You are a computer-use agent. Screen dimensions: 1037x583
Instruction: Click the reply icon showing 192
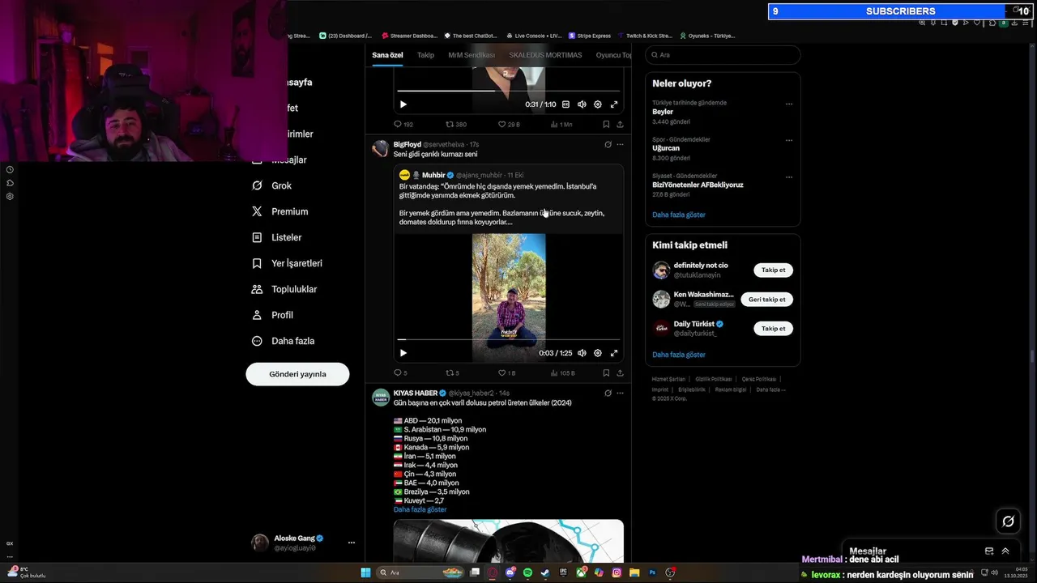(398, 124)
